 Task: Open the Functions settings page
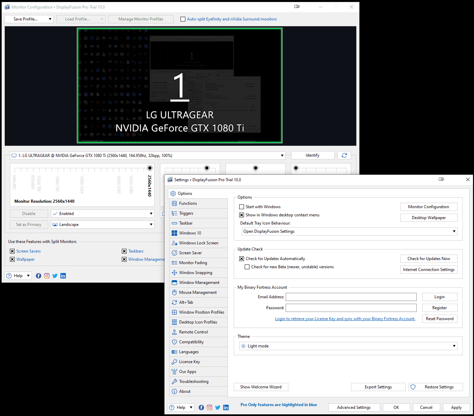tap(199, 203)
